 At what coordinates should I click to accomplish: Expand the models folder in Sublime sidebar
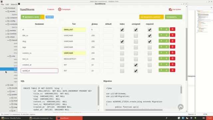(6, 31)
